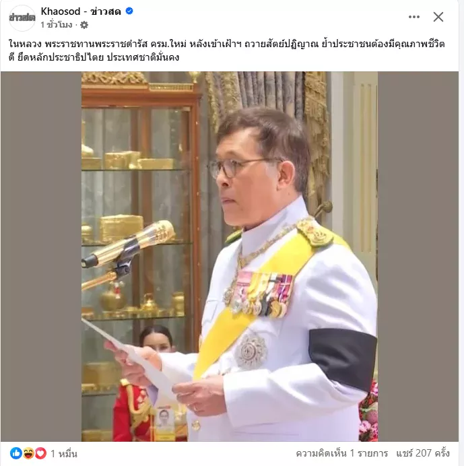Open ความคิดเห็น 1 รายการ comments

pos(342,453)
